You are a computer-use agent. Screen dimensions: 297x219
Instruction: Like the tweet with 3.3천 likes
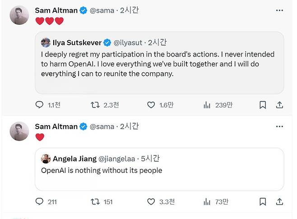151,202
